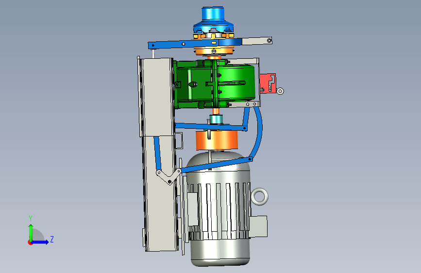Pick the grey pivot link at lower left joint

click(x=168, y=177)
